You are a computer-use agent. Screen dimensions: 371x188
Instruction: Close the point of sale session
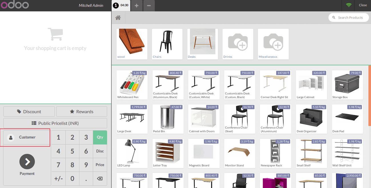coord(363,5)
